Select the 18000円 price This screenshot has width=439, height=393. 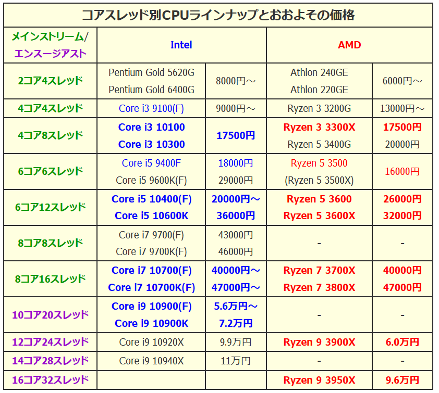tap(236, 163)
